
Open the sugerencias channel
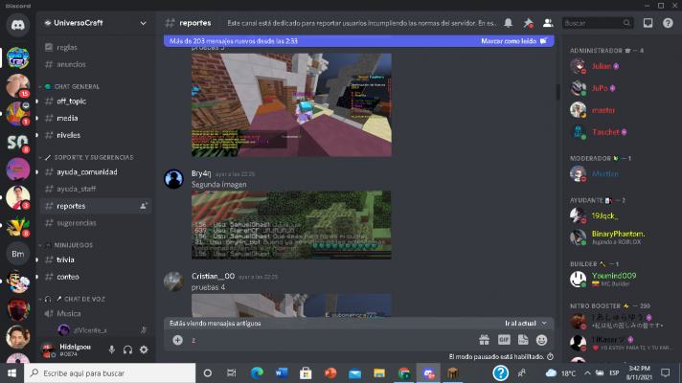tap(96, 223)
